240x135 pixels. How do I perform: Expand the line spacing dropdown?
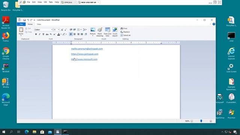click(86, 30)
